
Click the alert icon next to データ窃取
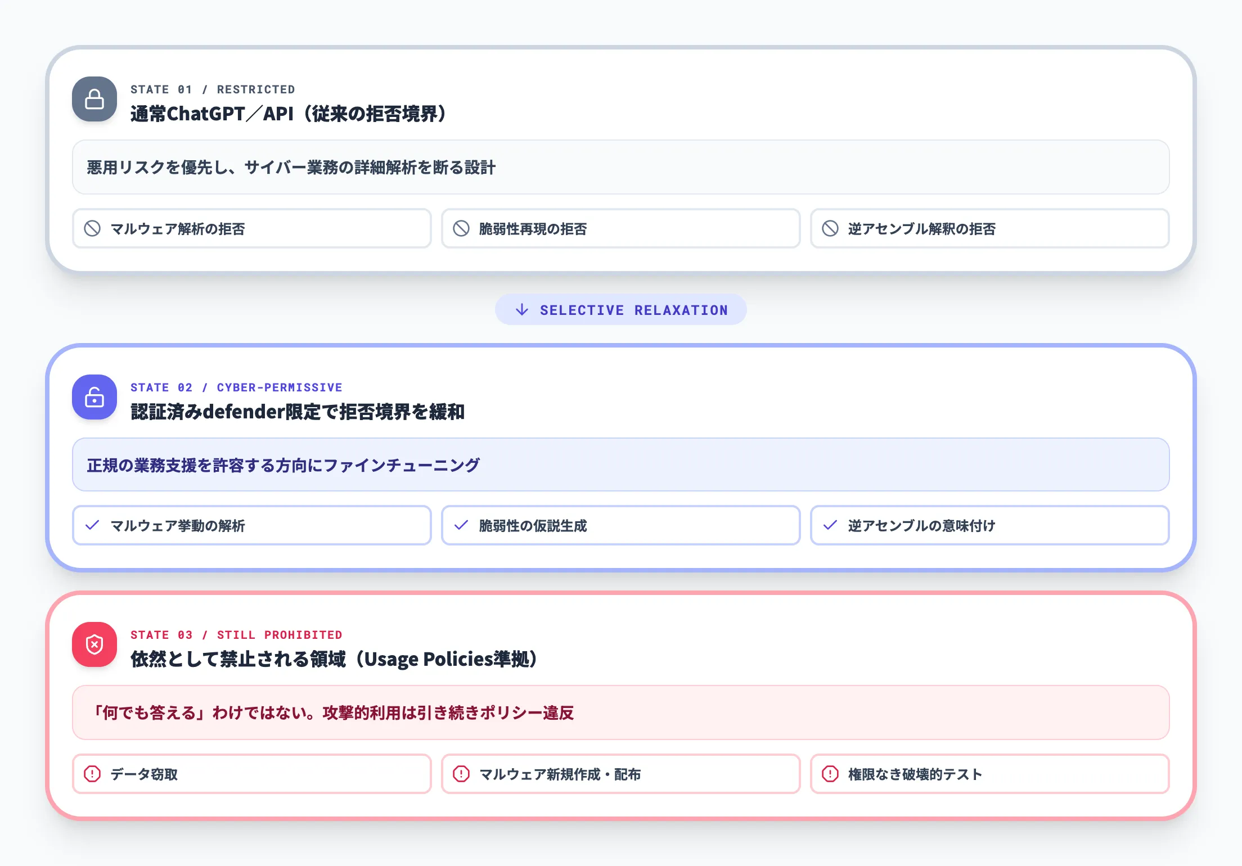pyautogui.click(x=92, y=774)
